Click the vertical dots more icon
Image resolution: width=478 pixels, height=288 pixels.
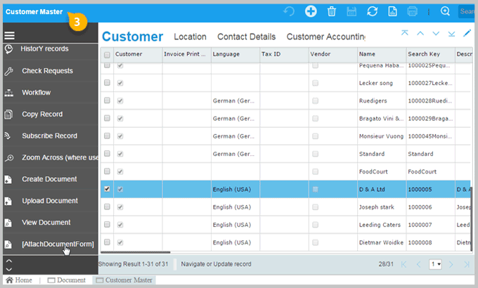pyautogui.click(x=429, y=12)
